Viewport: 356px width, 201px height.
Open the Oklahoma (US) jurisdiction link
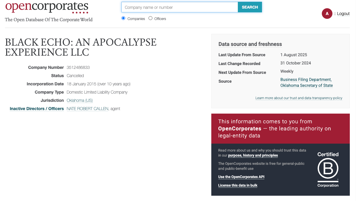click(80, 100)
